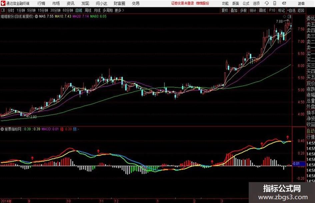Switch to 30分钟 chart period

(x=55, y=10)
